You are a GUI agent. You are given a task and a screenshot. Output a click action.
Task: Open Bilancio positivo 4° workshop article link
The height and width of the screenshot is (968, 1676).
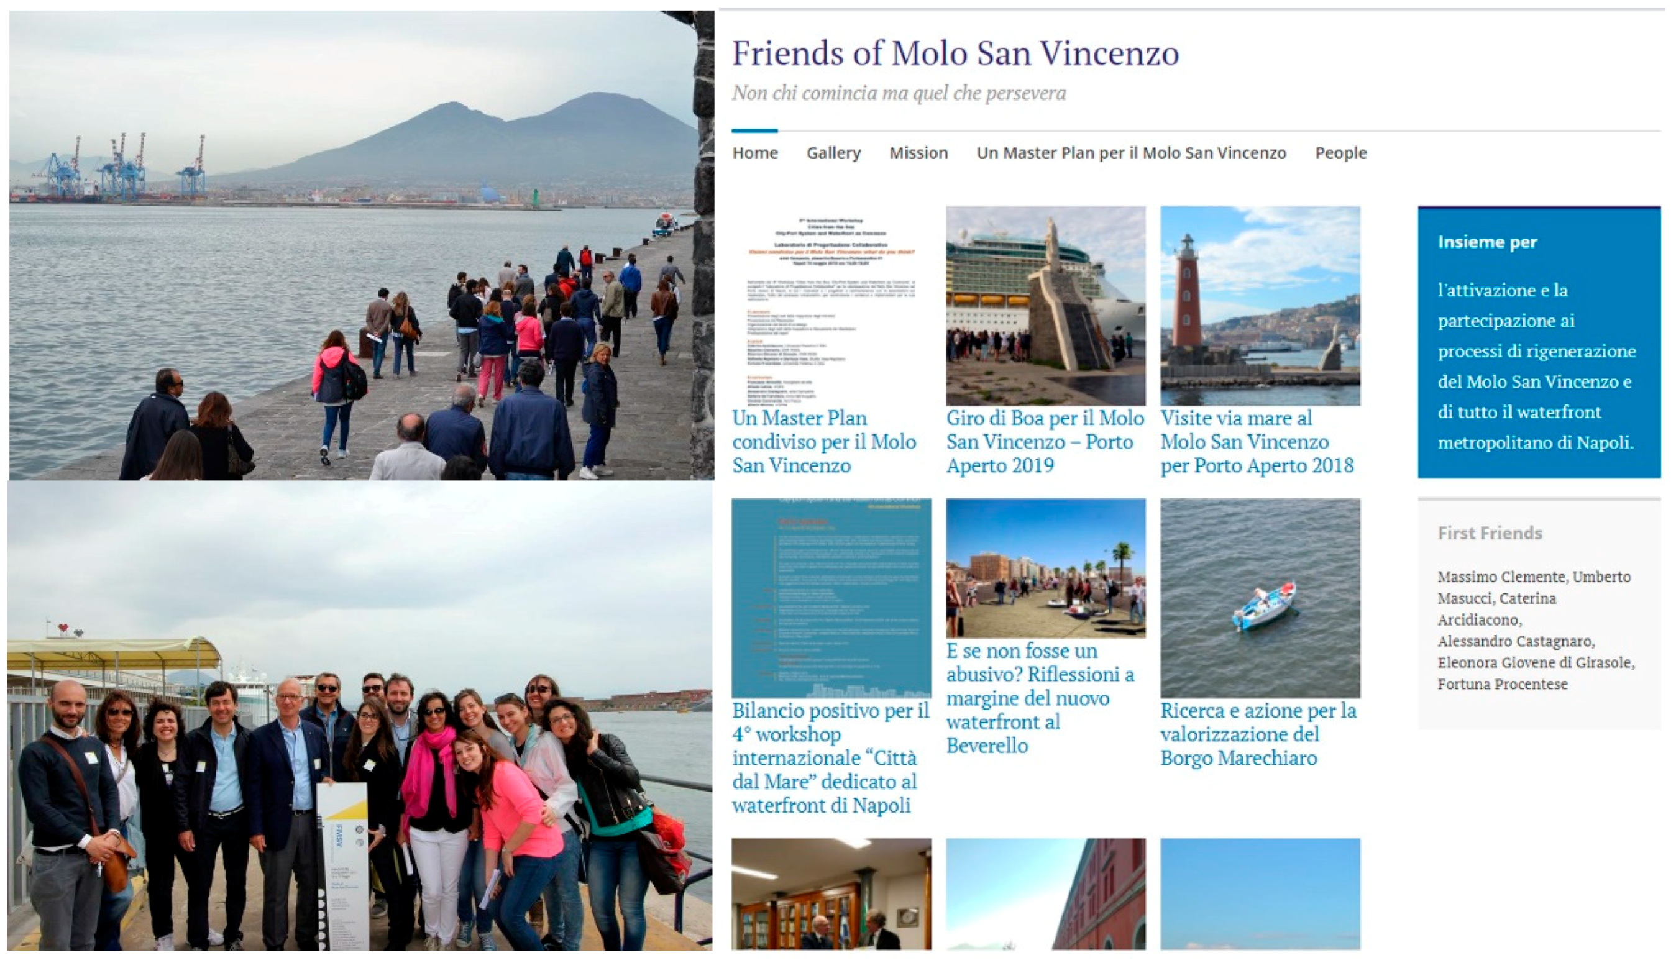click(830, 757)
